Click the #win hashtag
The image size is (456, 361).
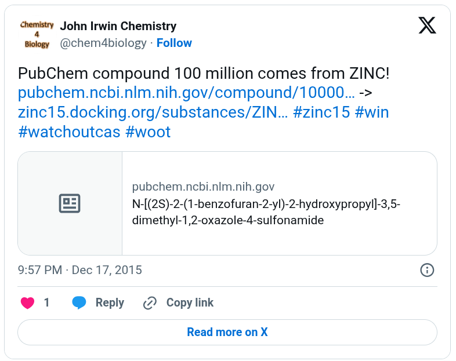(372, 112)
